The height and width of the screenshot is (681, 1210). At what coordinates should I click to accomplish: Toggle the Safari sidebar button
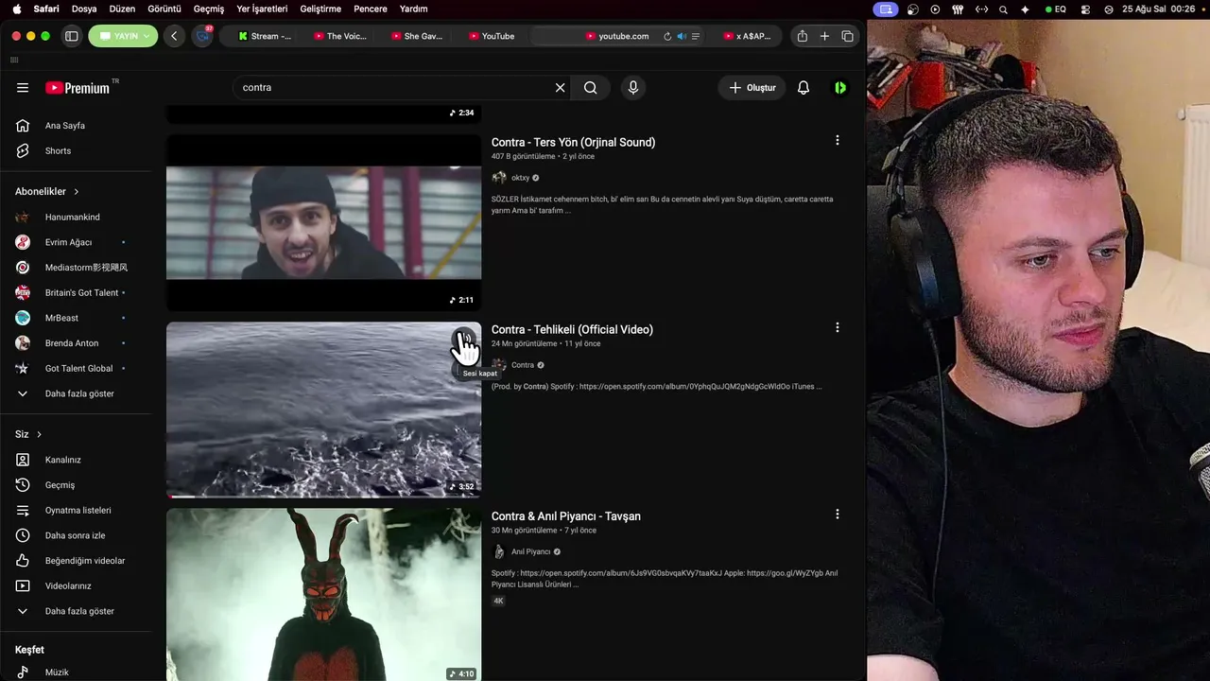click(x=71, y=36)
